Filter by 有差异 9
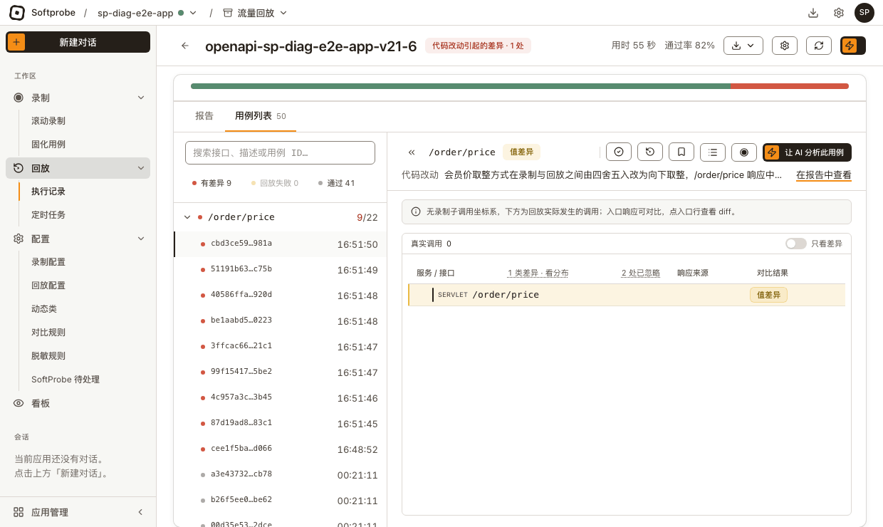The image size is (883, 527). click(211, 183)
